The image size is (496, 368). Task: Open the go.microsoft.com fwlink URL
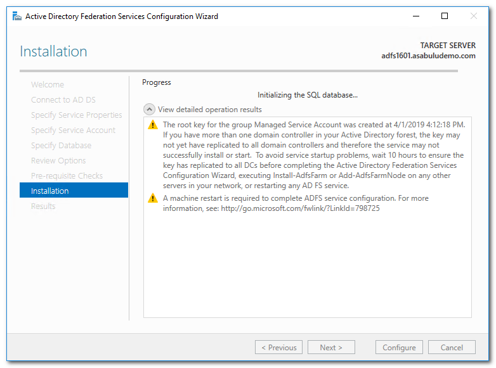300,208
